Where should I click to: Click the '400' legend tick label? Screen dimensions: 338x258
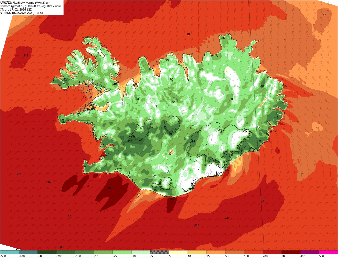coord(303,256)
